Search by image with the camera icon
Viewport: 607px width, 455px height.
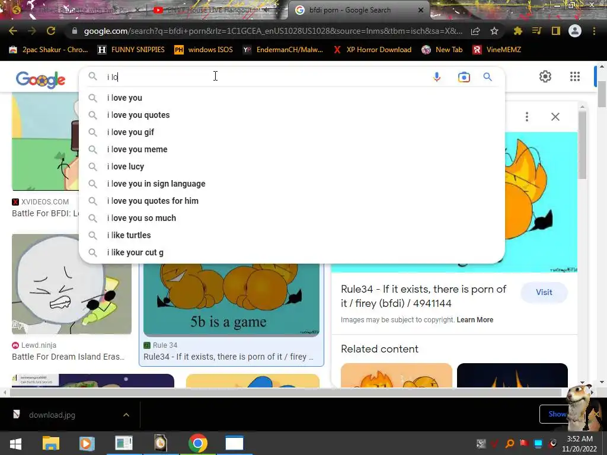[x=464, y=77]
